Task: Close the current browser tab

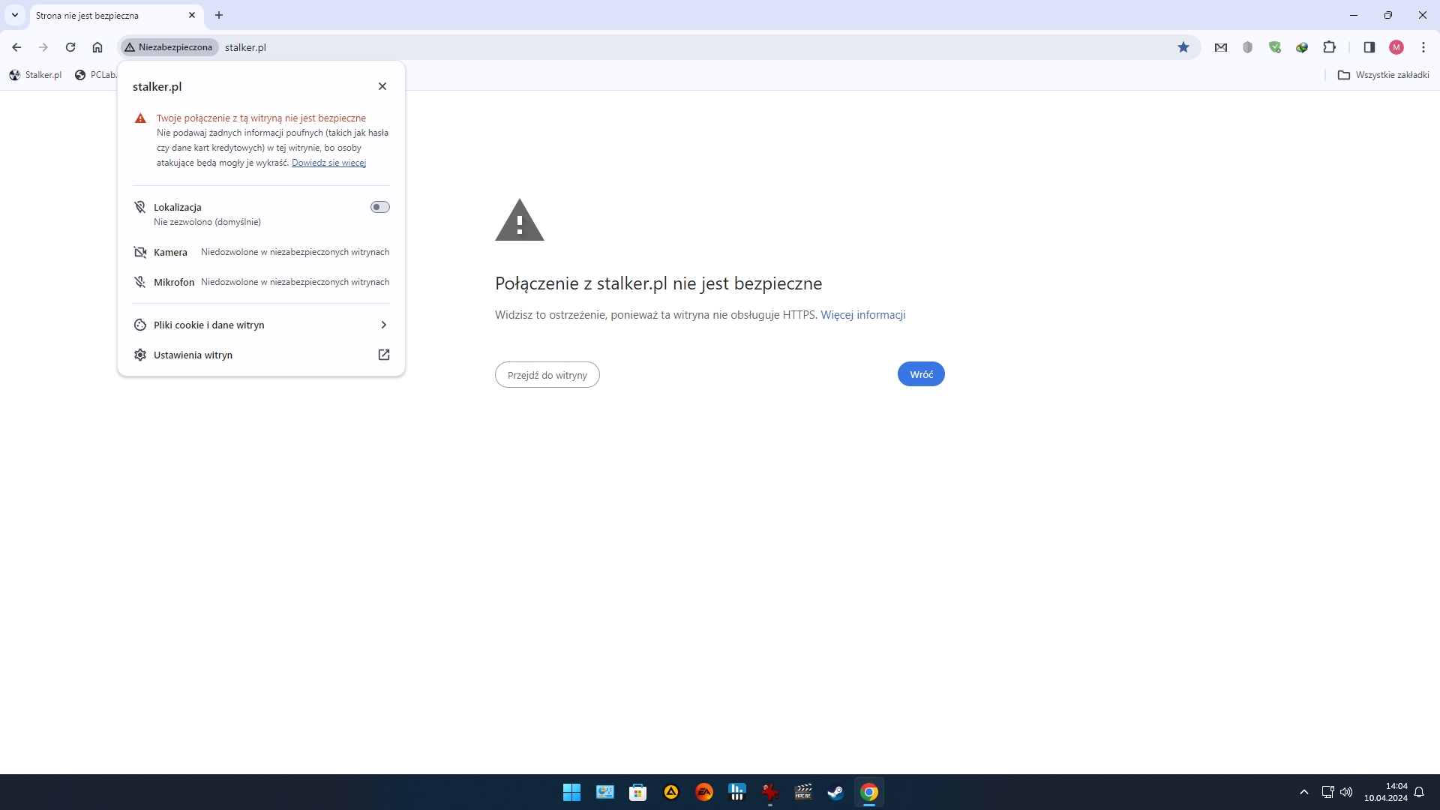Action: (192, 15)
